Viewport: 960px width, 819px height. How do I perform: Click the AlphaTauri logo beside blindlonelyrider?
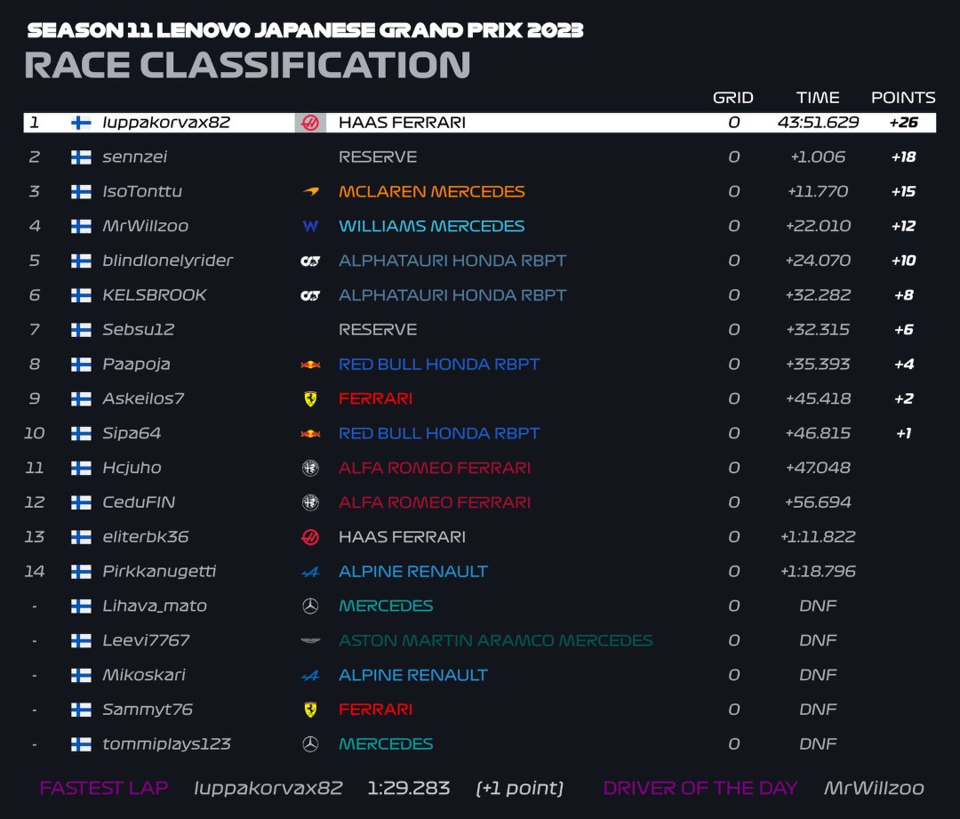310,261
